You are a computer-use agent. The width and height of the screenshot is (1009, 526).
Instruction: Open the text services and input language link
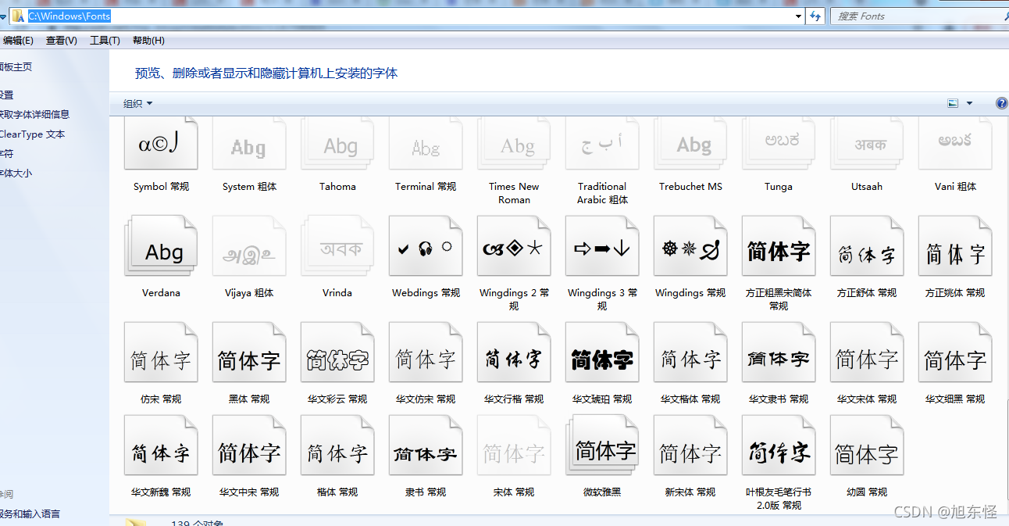click(x=30, y=514)
